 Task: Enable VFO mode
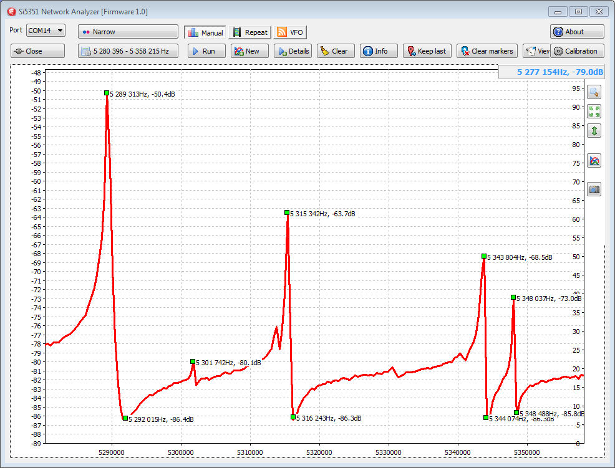pos(290,32)
